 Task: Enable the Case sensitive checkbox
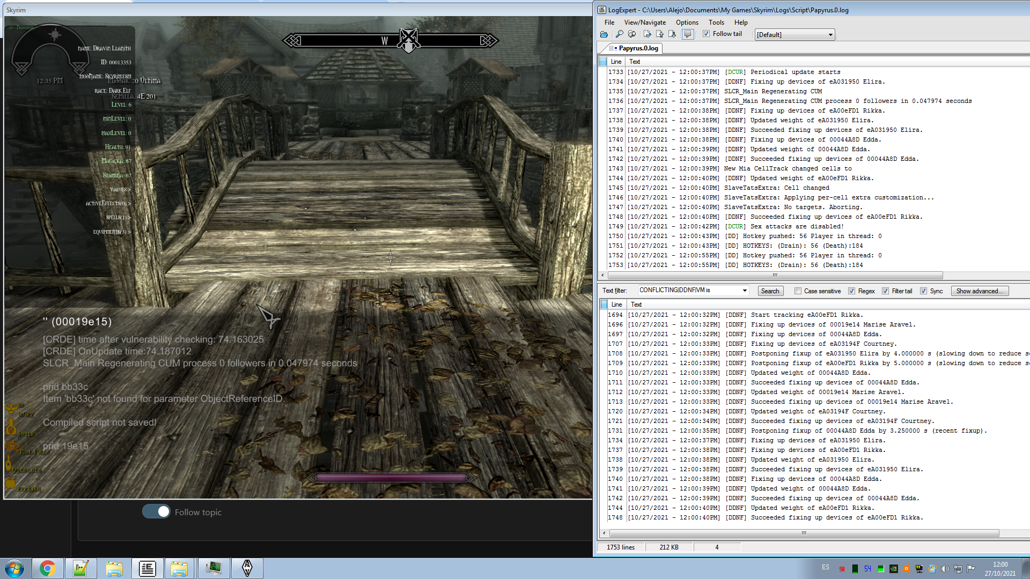tap(798, 291)
